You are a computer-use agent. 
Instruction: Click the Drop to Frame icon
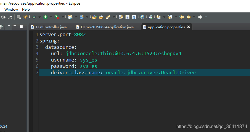(19, 17)
